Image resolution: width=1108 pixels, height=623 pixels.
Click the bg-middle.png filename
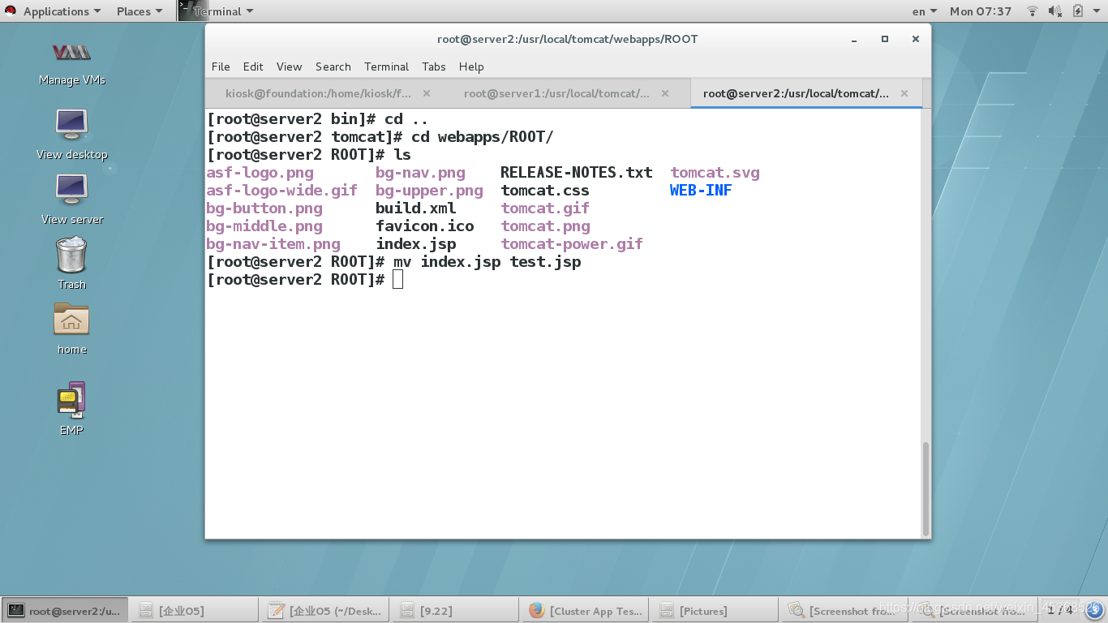click(x=264, y=226)
